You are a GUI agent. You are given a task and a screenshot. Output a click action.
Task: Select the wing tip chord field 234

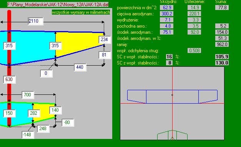(105, 40)
